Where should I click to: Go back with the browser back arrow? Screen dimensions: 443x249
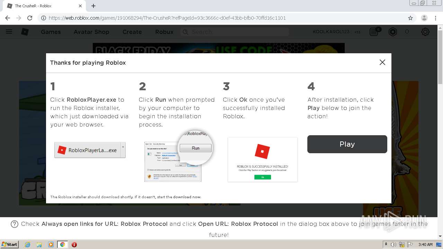8,18
